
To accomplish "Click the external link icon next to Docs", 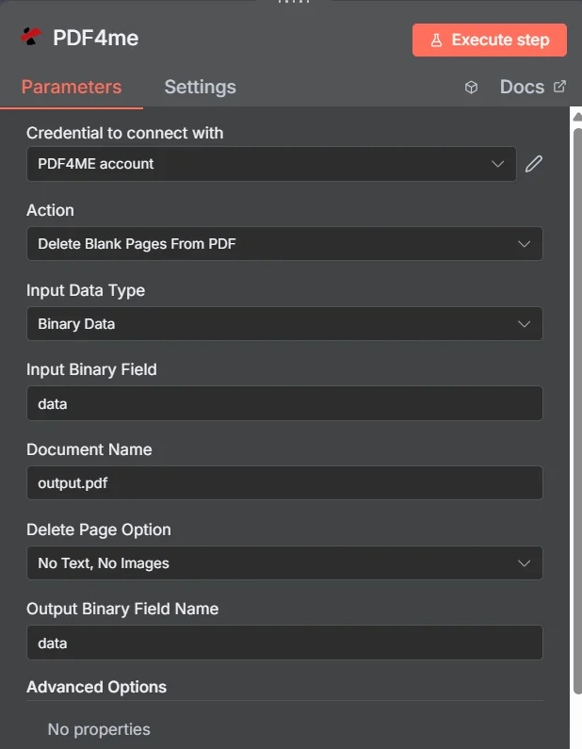I will [559, 87].
